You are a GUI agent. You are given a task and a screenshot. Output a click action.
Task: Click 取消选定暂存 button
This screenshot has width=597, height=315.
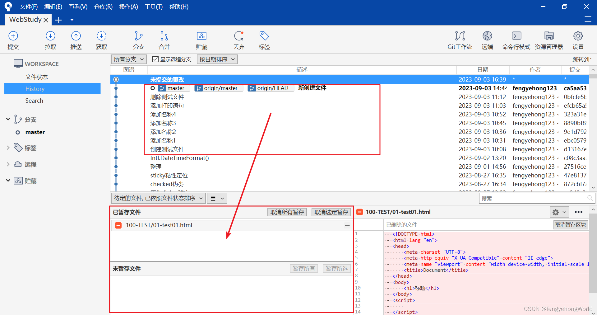(331, 212)
